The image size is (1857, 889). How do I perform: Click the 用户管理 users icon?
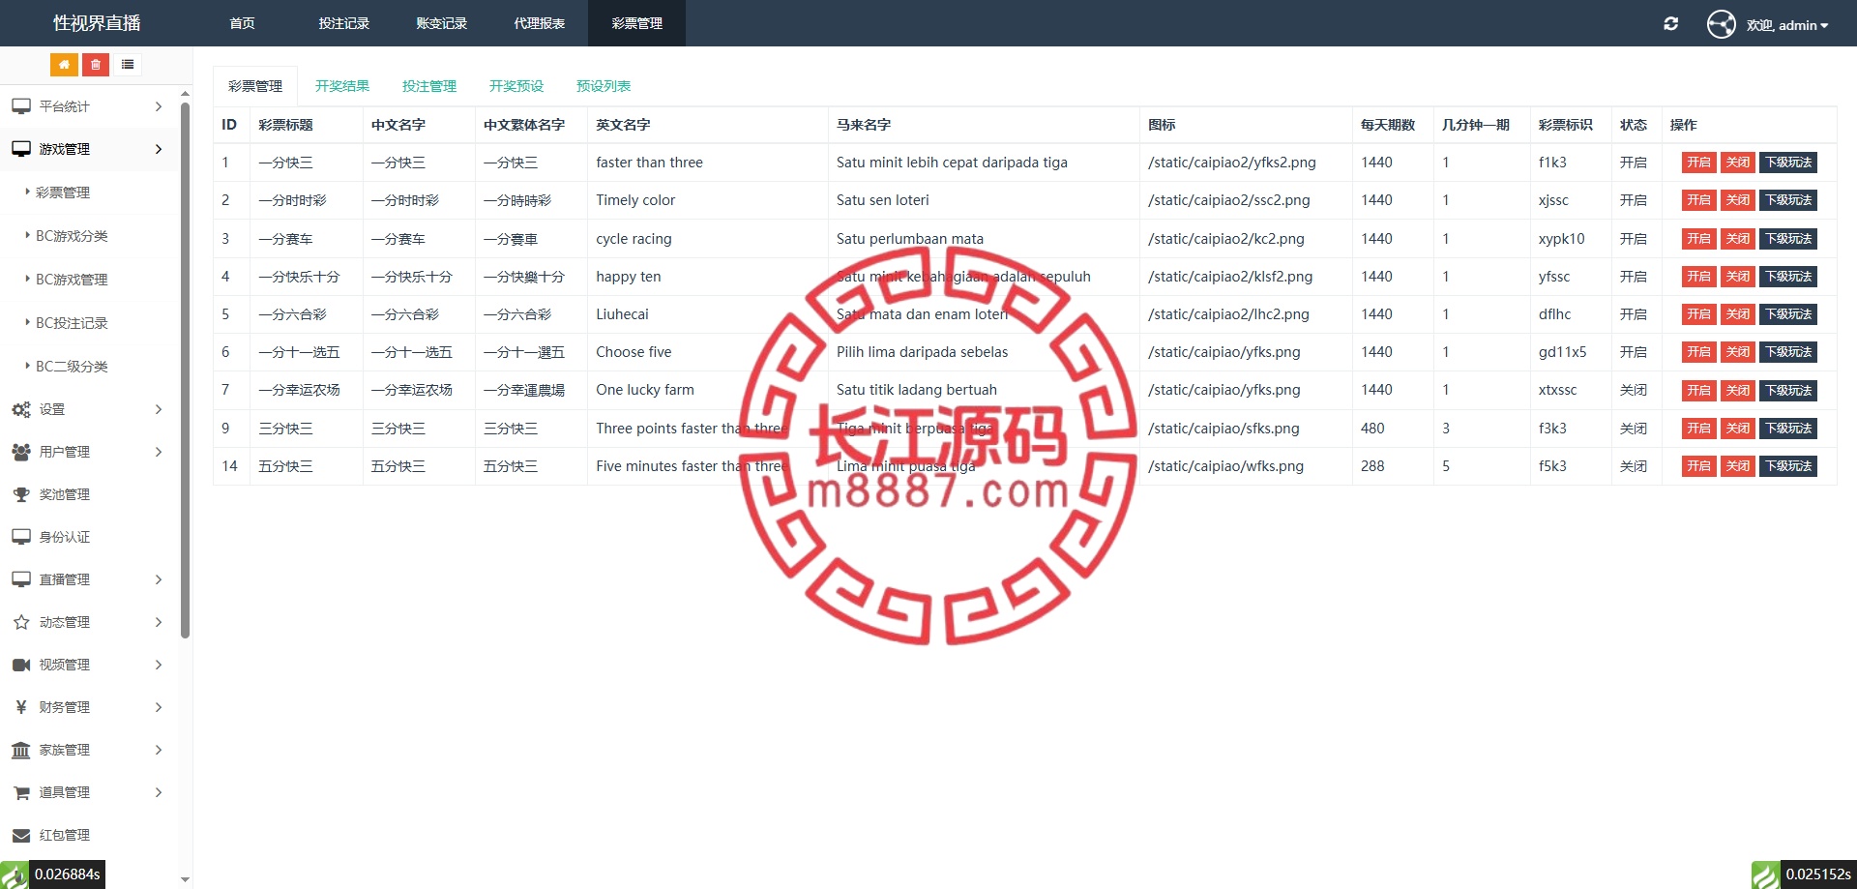click(21, 452)
